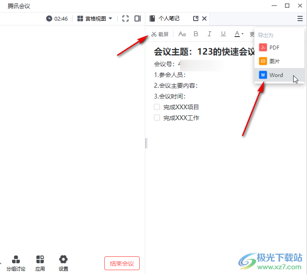
Task: Export note as PDF
Action: (x=279, y=47)
